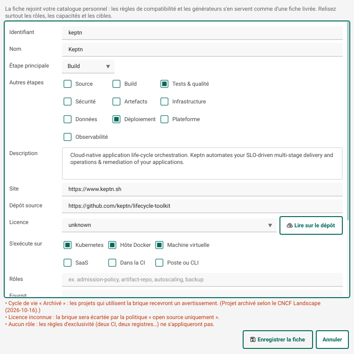Click the form's vertical scrollbar

click(347, 122)
